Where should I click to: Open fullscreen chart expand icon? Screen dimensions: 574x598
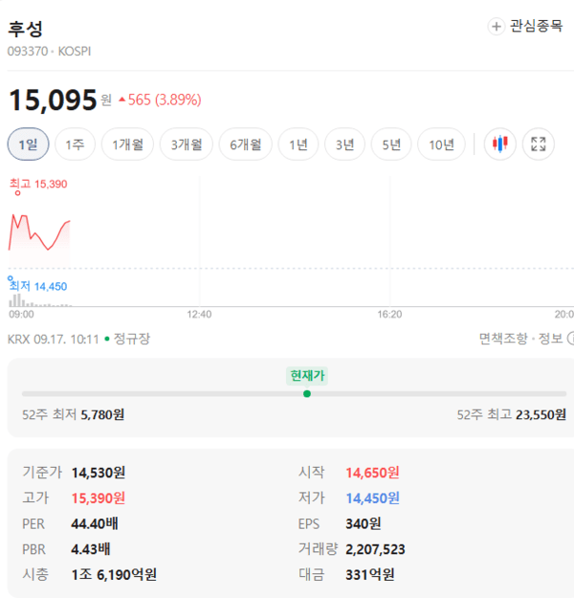click(539, 144)
